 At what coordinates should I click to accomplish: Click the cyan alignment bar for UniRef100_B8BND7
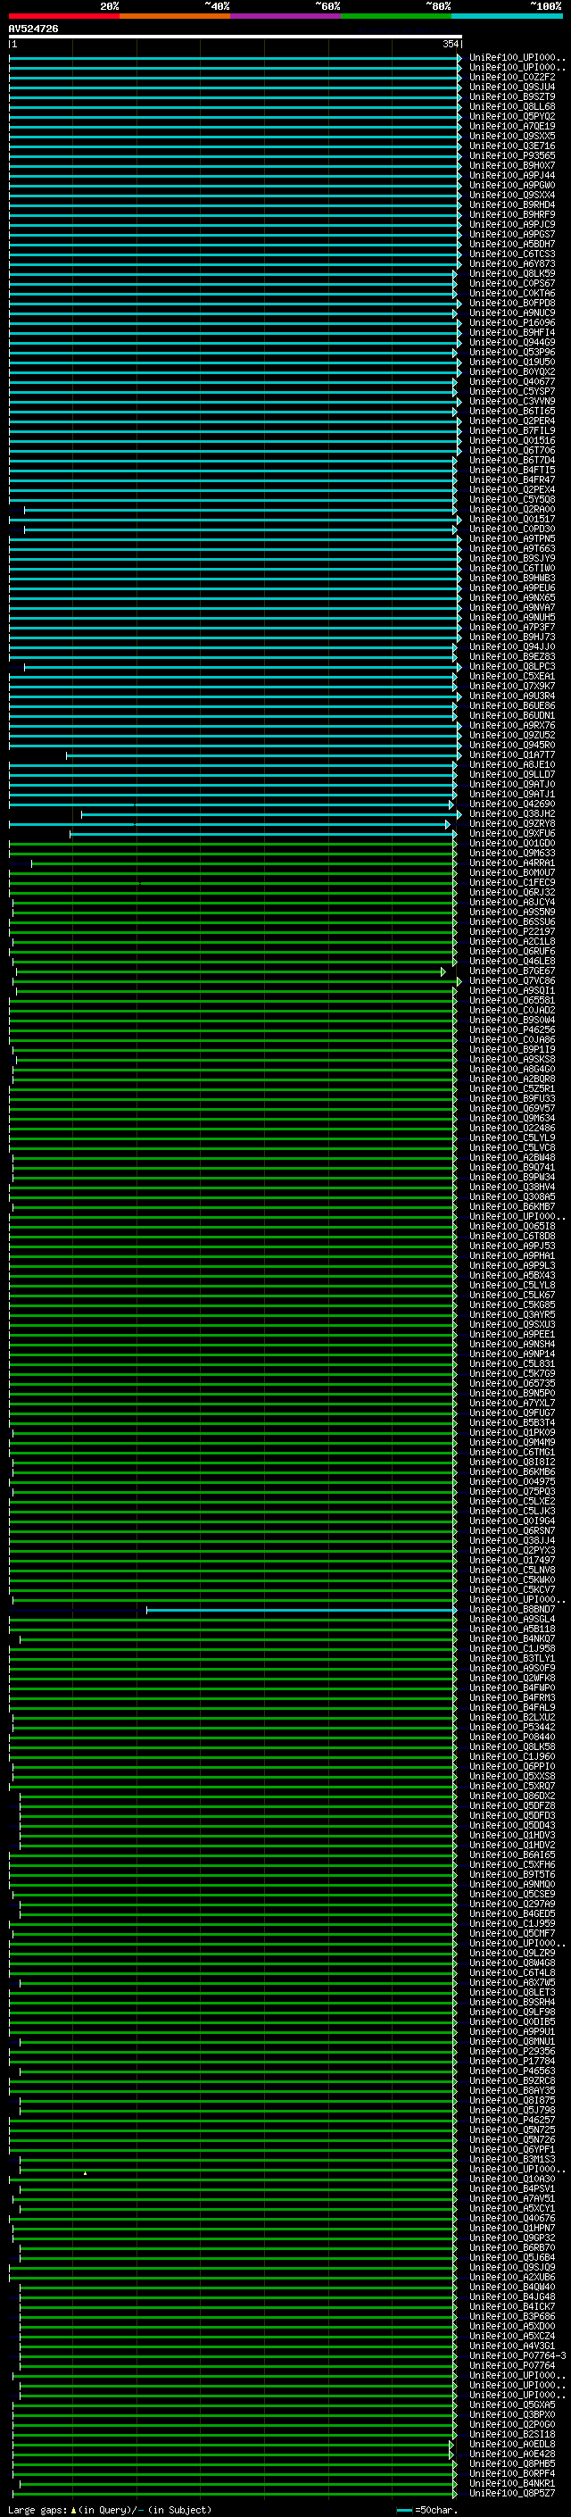(301, 1609)
